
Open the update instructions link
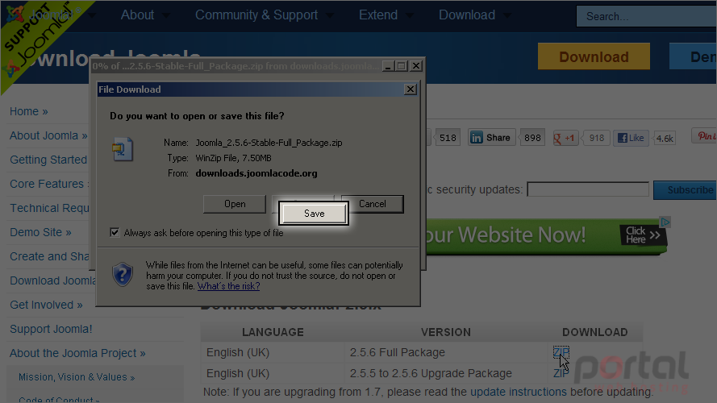(519, 392)
